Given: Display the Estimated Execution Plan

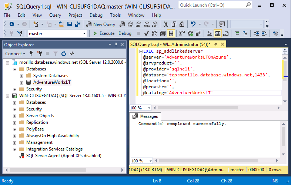Looking at the screenshot, I should point(155,33).
